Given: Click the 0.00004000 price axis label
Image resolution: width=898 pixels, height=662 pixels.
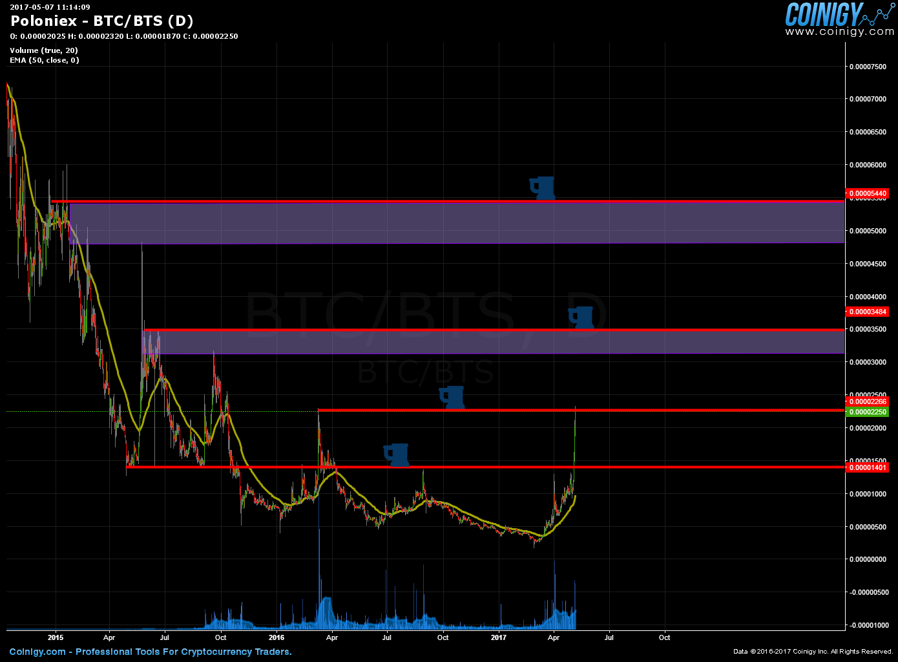Looking at the screenshot, I should (x=867, y=297).
